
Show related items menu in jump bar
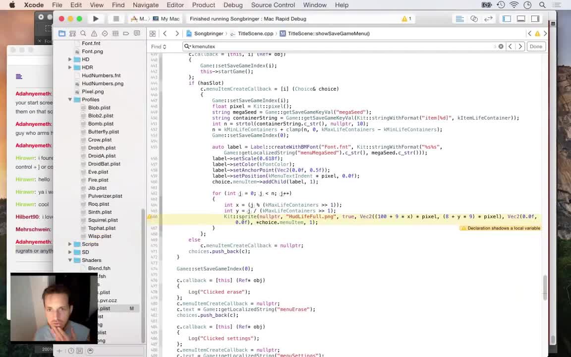pyautogui.click(x=153, y=34)
